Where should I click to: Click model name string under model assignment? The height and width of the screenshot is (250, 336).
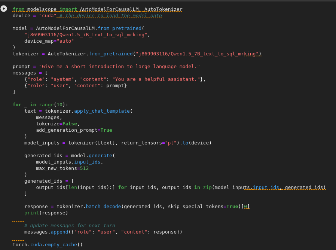point(86,35)
